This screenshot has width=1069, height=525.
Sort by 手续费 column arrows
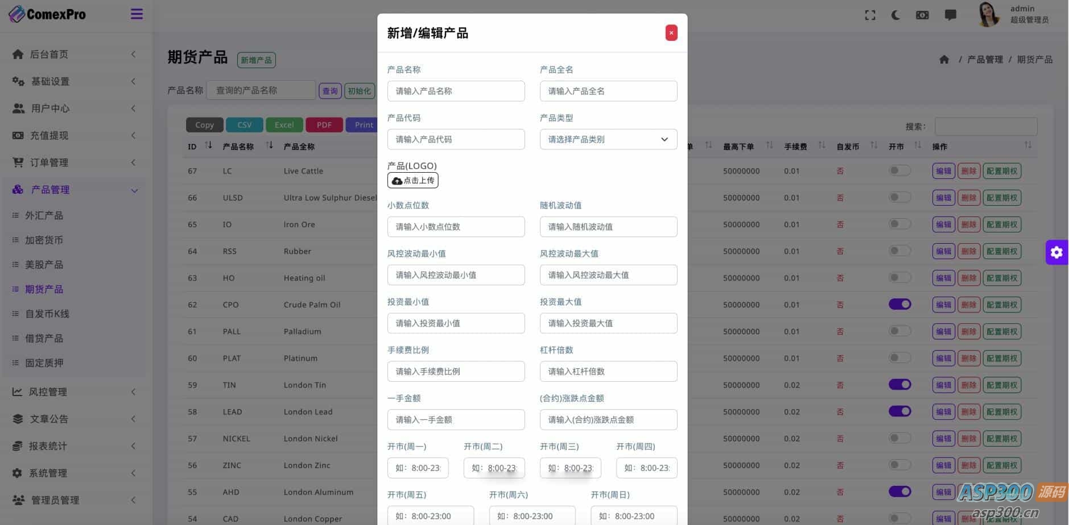(x=822, y=145)
